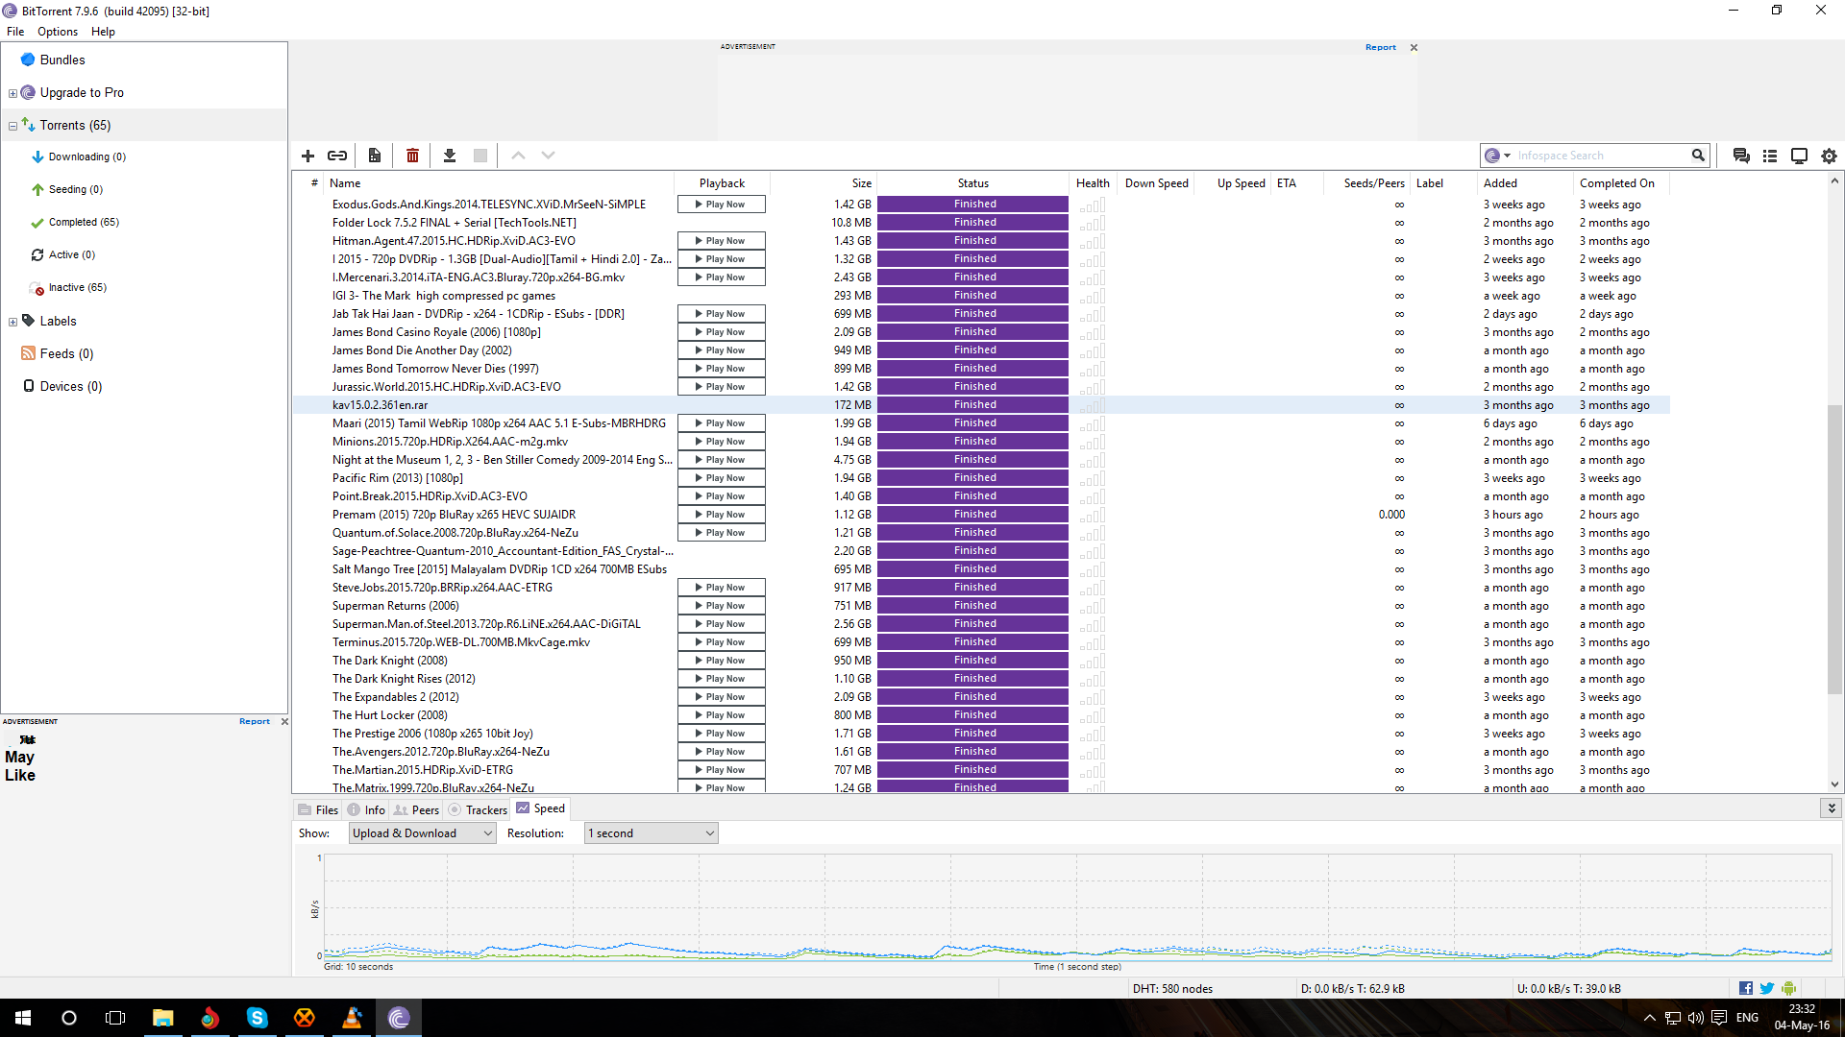The image size is (1845, 1037).
Task: Play Now for Exodus.Gods.And.Kings torrent
Action: pyautogui.click(x=722, y=205)
